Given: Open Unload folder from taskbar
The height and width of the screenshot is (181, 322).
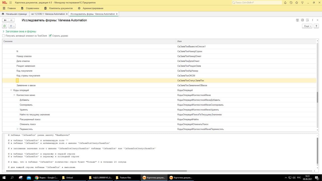Looking at the screenshot, I should tap(73, 177).
